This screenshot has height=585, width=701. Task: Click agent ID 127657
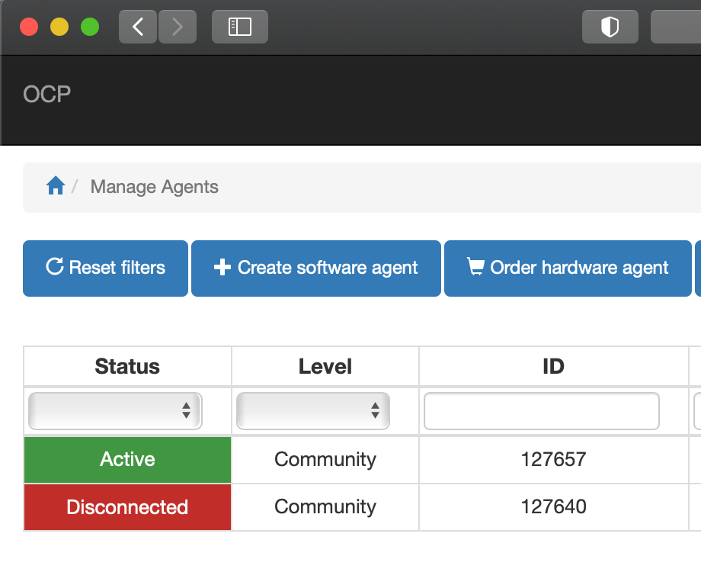pyautogui.click(x=553, y=459)
